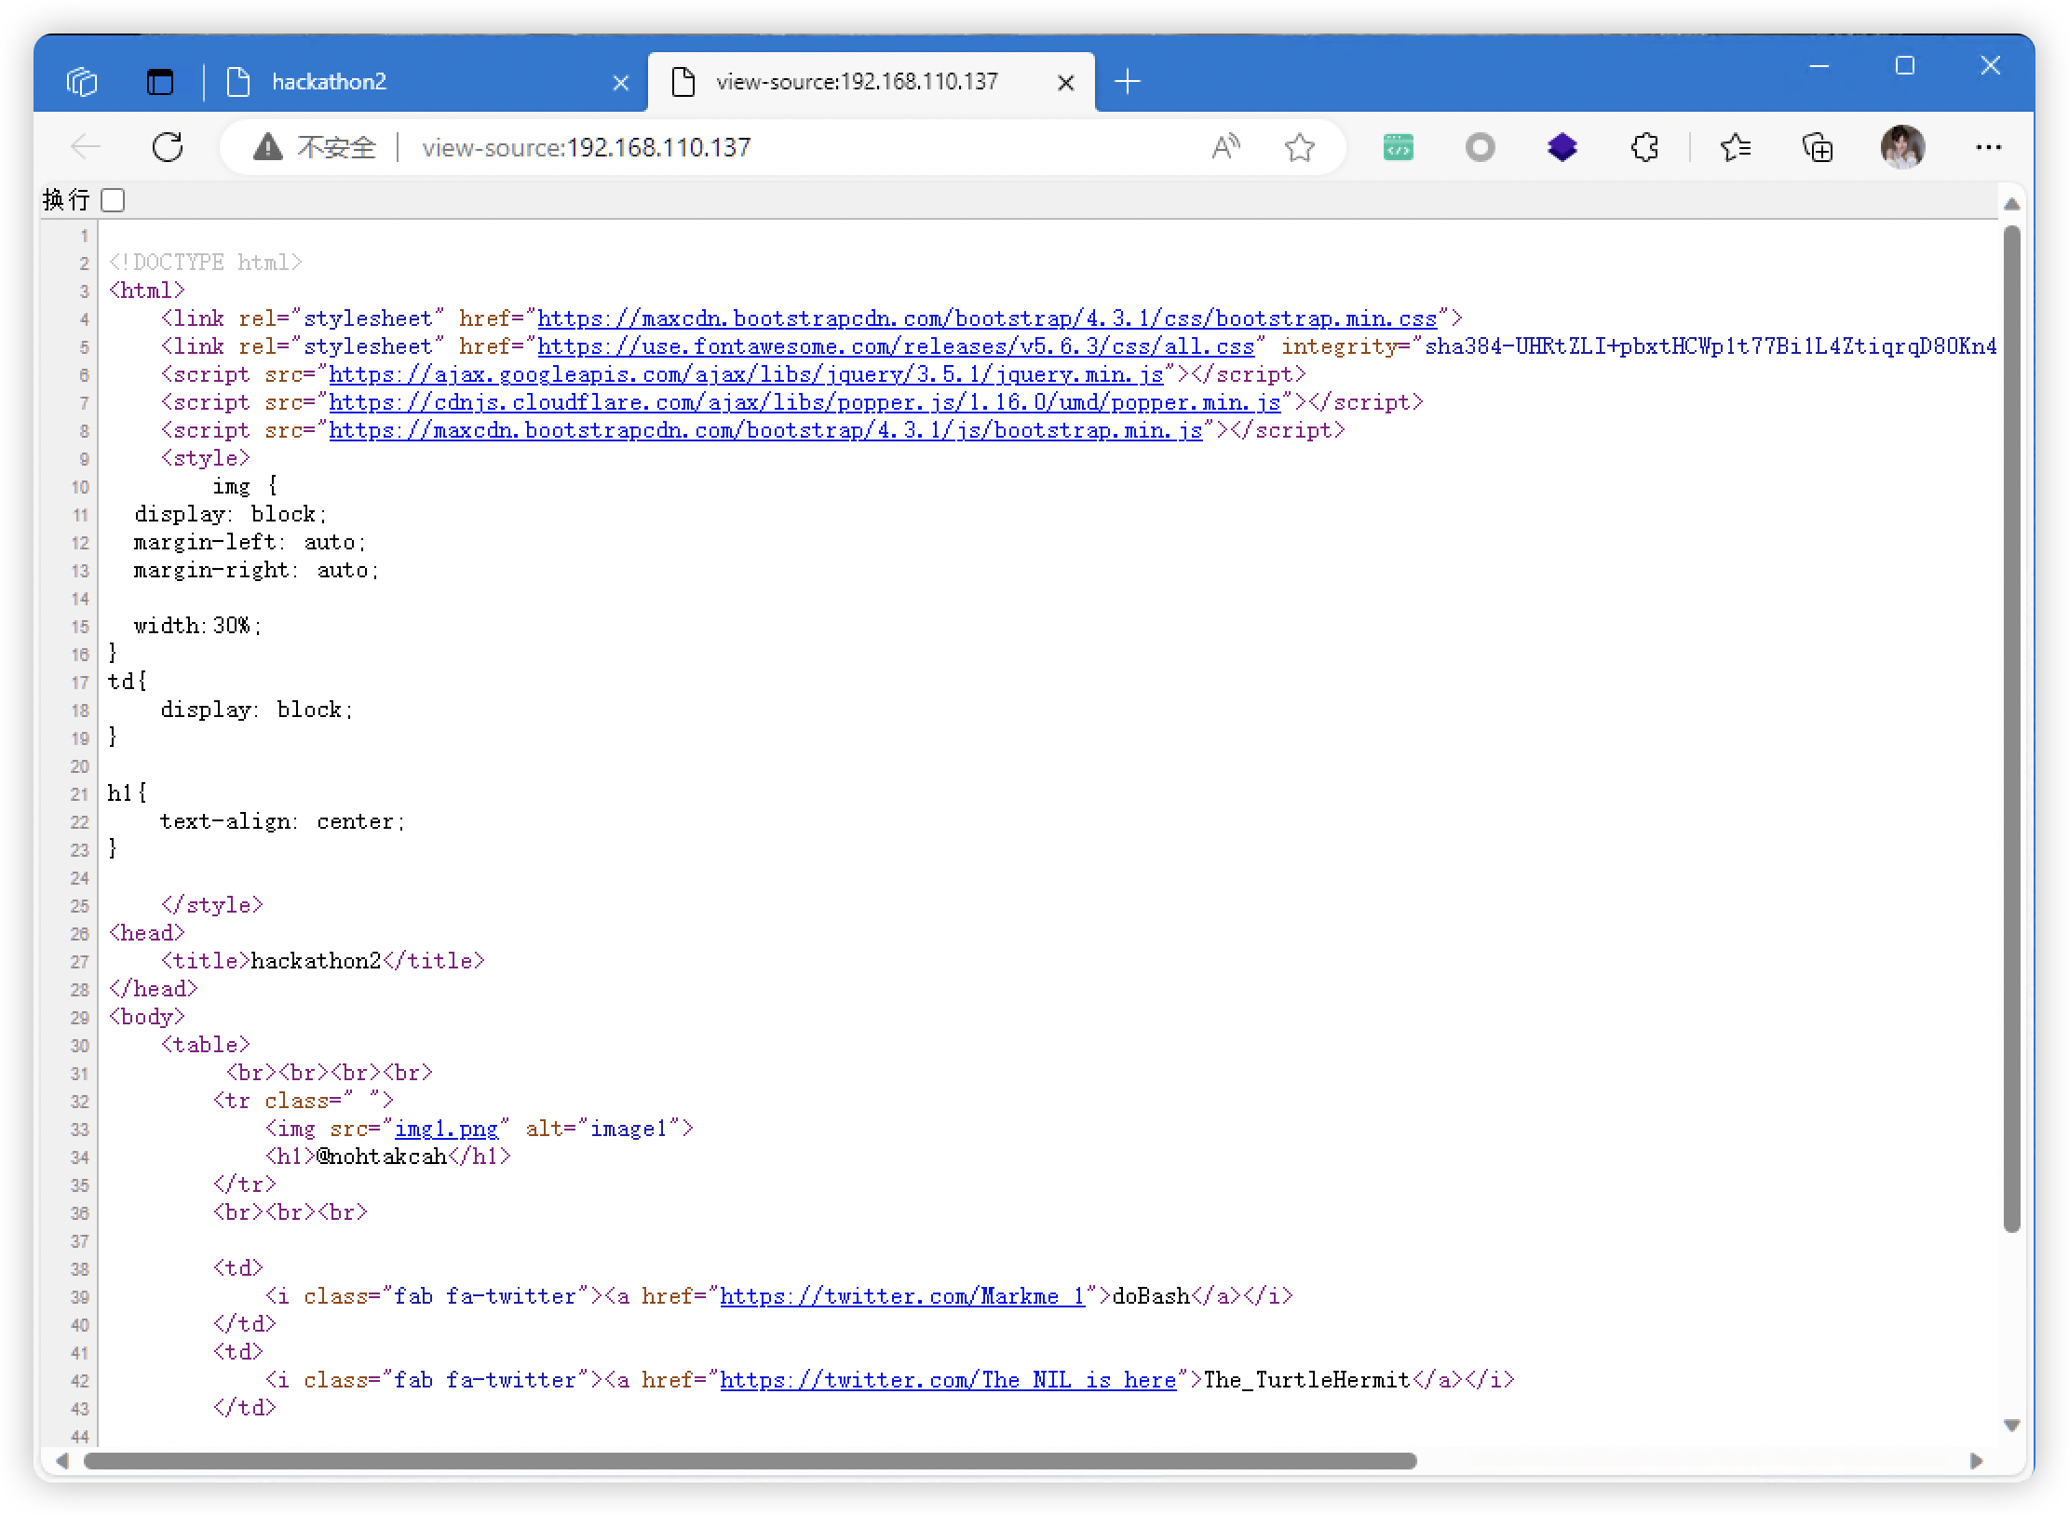This screenshot has height=1516, width=2069.
Task: Select the view-source:192.168.110.137 tab
Action: (x=871, y=82)
